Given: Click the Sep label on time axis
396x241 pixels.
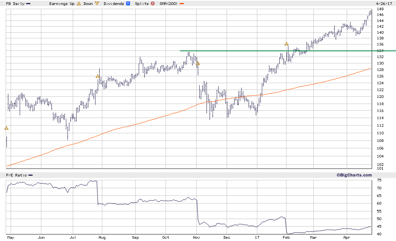Looking at the screenshot, I should 135,238.
